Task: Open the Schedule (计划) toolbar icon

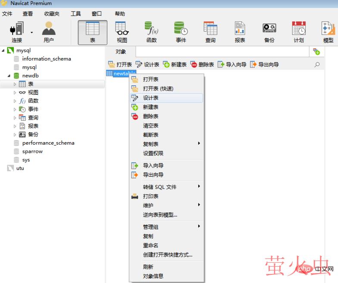Action: click(299, 32)
